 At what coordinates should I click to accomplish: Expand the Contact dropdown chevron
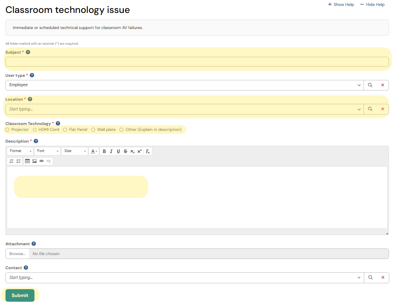(x=359, y=278)
